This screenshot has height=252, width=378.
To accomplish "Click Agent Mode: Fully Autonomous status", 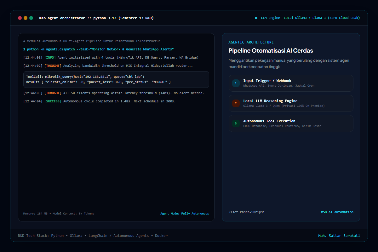I will [185, 214].
